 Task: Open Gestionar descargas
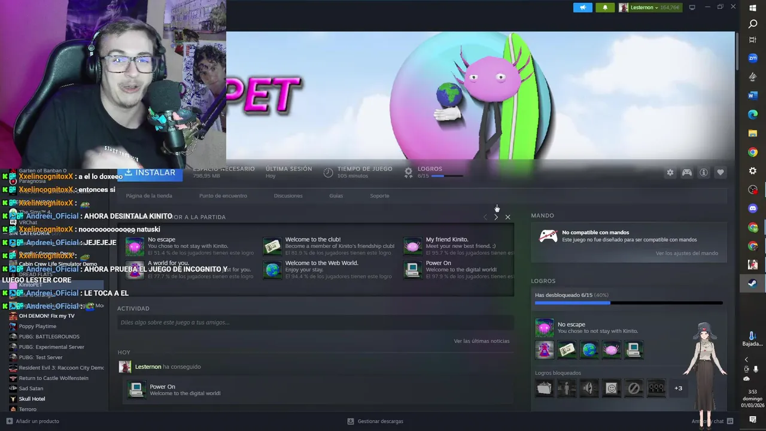pos(375,421)
